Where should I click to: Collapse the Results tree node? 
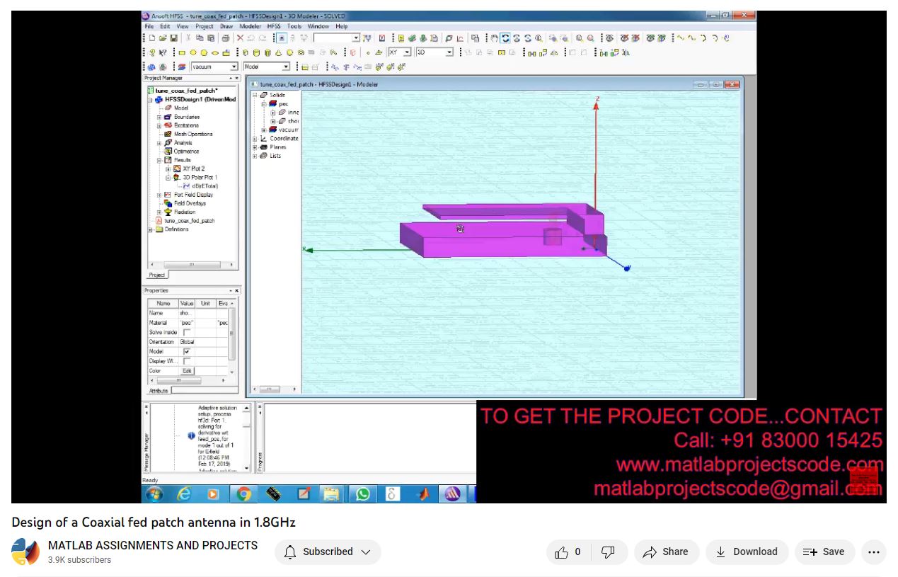(x=159, y=160)
